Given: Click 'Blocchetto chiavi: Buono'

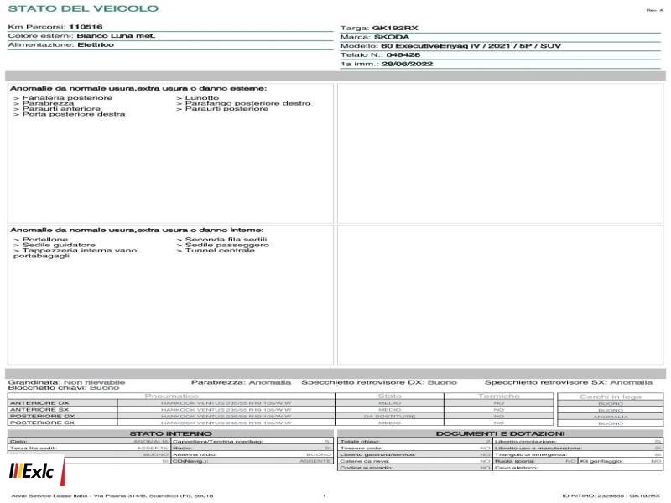Looking at the screenshot, I should pyautogui.click(x=64, y=388).
